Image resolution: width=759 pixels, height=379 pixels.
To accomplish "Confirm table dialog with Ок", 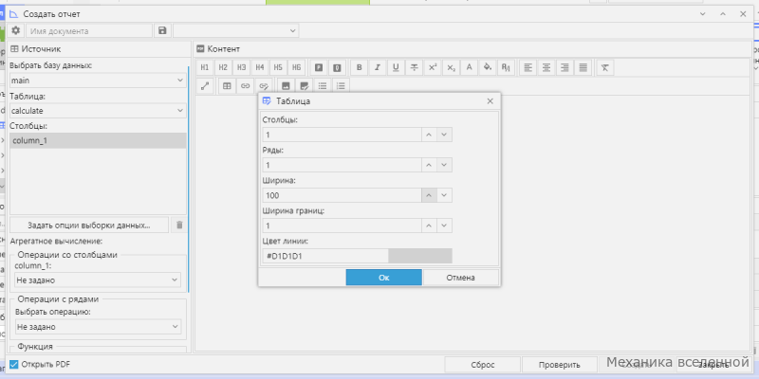I will point(384,278).
